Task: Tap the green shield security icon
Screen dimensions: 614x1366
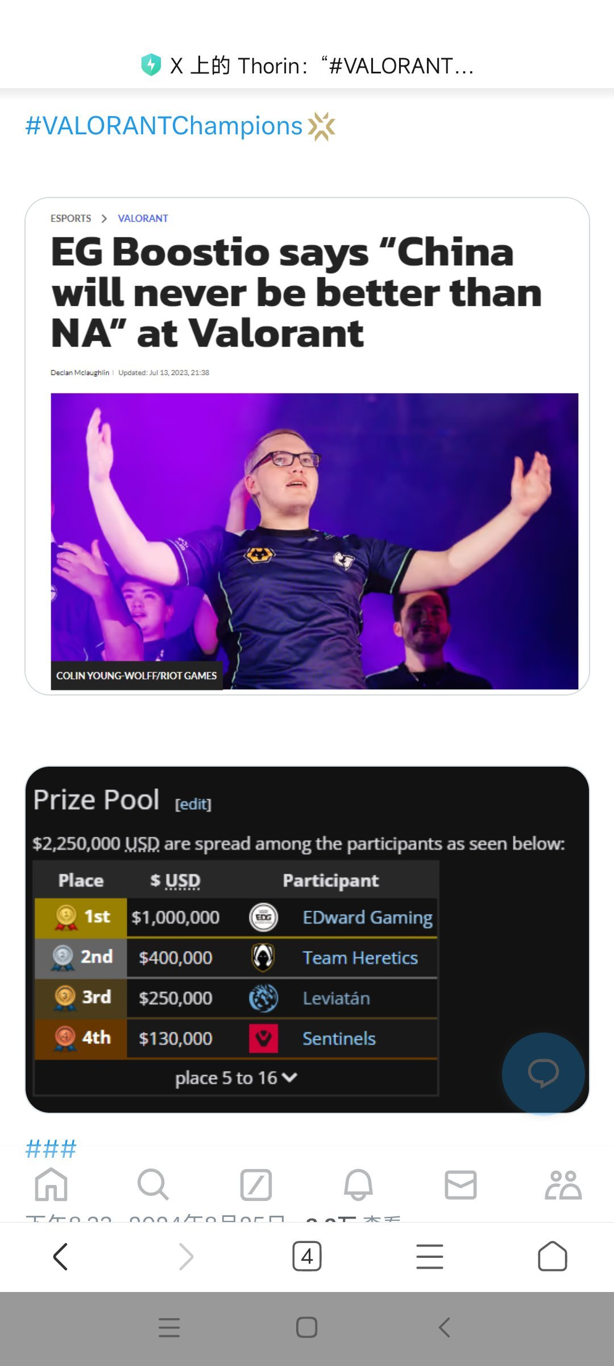Action: [151, 65]
